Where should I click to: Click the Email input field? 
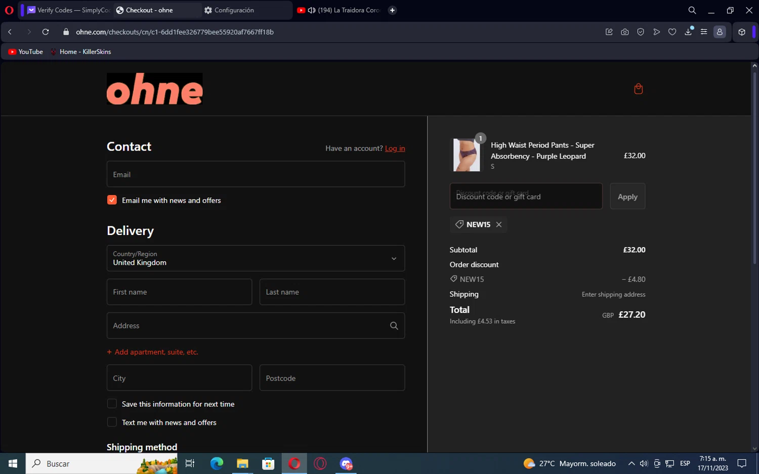coord(256,174)
